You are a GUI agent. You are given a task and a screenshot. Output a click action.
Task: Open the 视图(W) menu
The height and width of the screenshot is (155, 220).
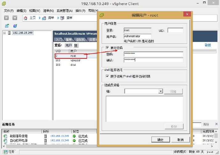pos(35,11)
